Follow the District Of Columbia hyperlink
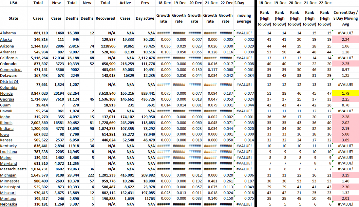The image size is (359, 207). point(10,84)
